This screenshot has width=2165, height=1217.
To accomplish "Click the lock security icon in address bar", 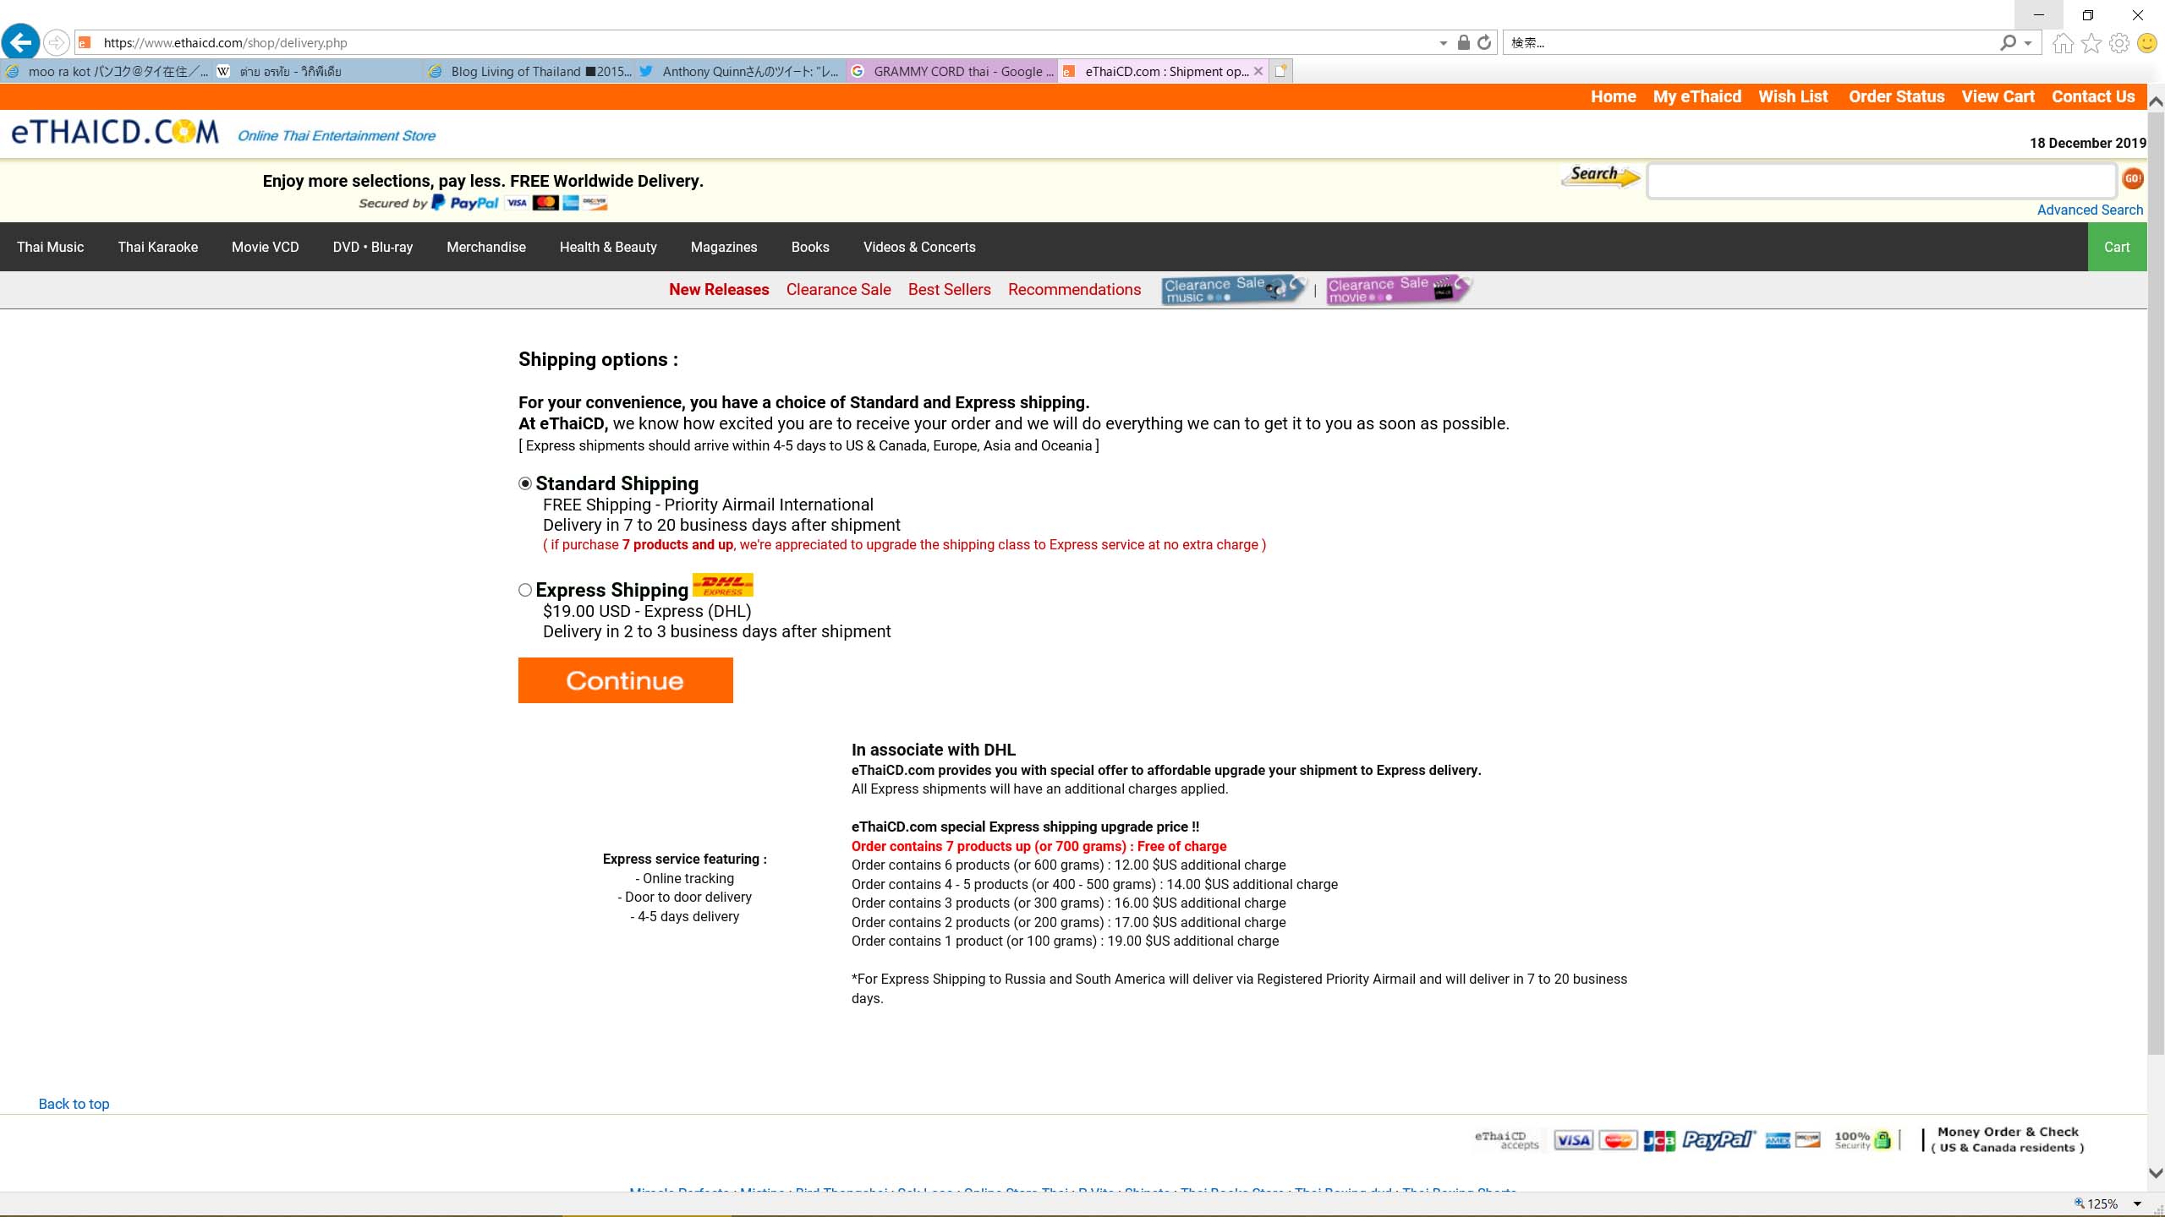I will click(1463, 42).
